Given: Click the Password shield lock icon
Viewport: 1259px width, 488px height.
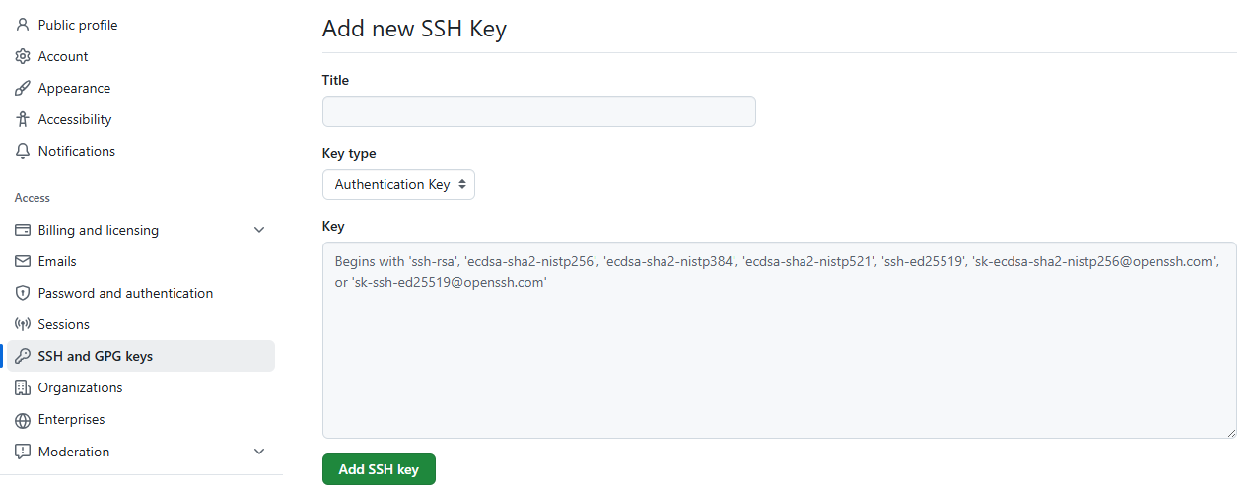Looking at the screenshot, I should [23, 293].
